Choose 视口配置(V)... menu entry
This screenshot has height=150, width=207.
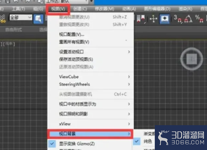pyautogui.click(x=91, y=34)
